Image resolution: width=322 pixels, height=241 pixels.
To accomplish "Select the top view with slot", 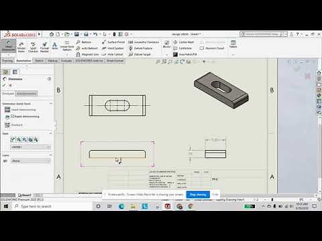I will click(x=117, y=105).
